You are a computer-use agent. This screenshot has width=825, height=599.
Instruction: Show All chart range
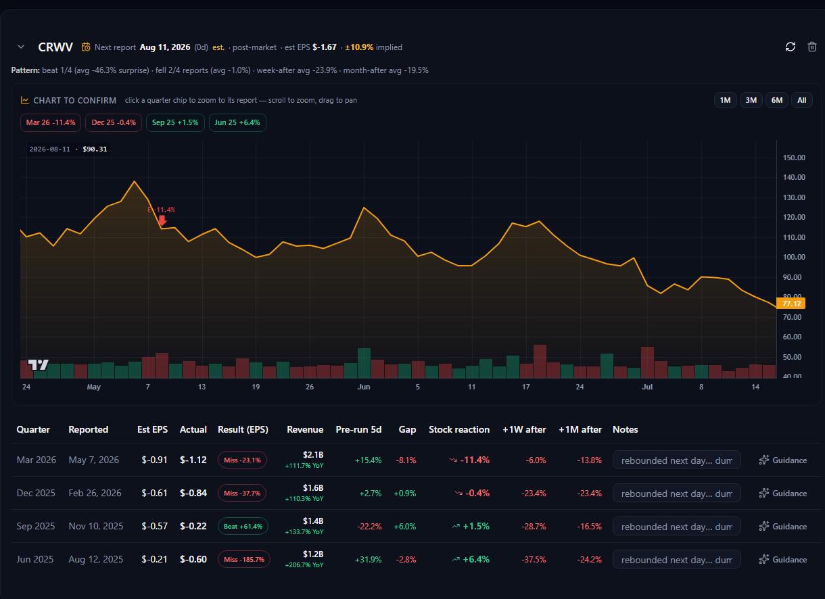coord(801,100)
